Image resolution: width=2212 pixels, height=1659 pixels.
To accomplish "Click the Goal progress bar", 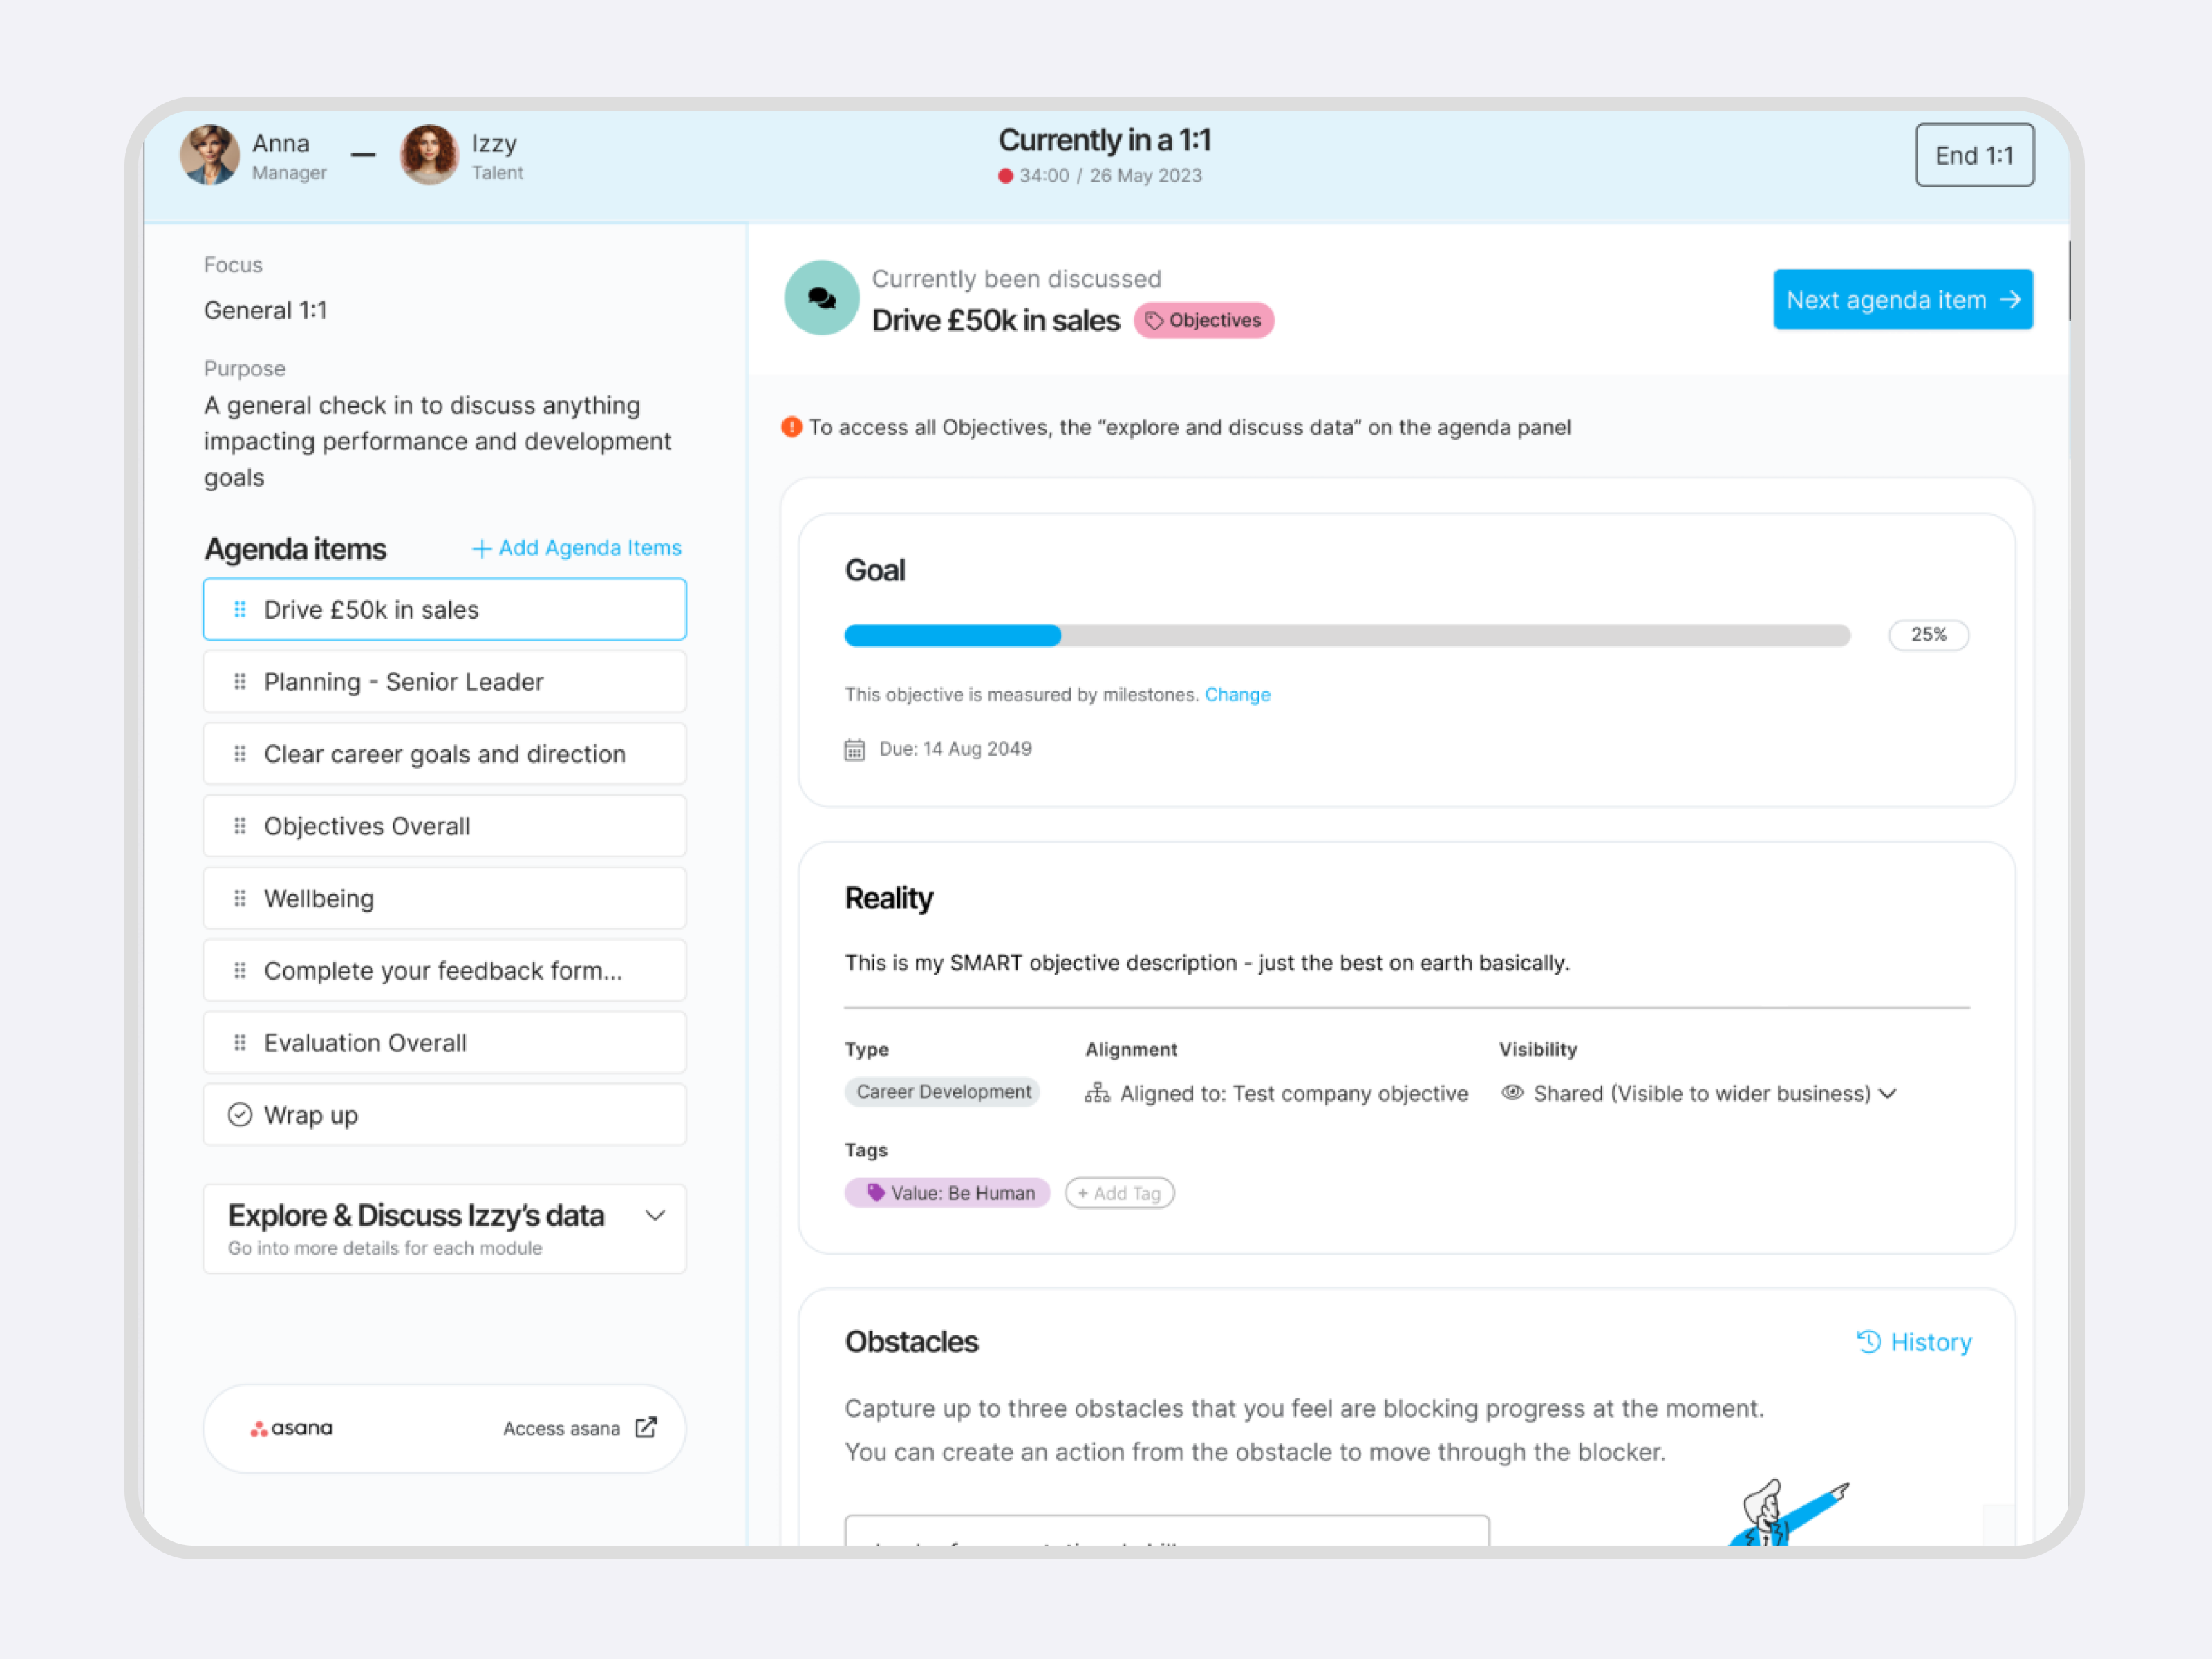I will pos(1347,635).
